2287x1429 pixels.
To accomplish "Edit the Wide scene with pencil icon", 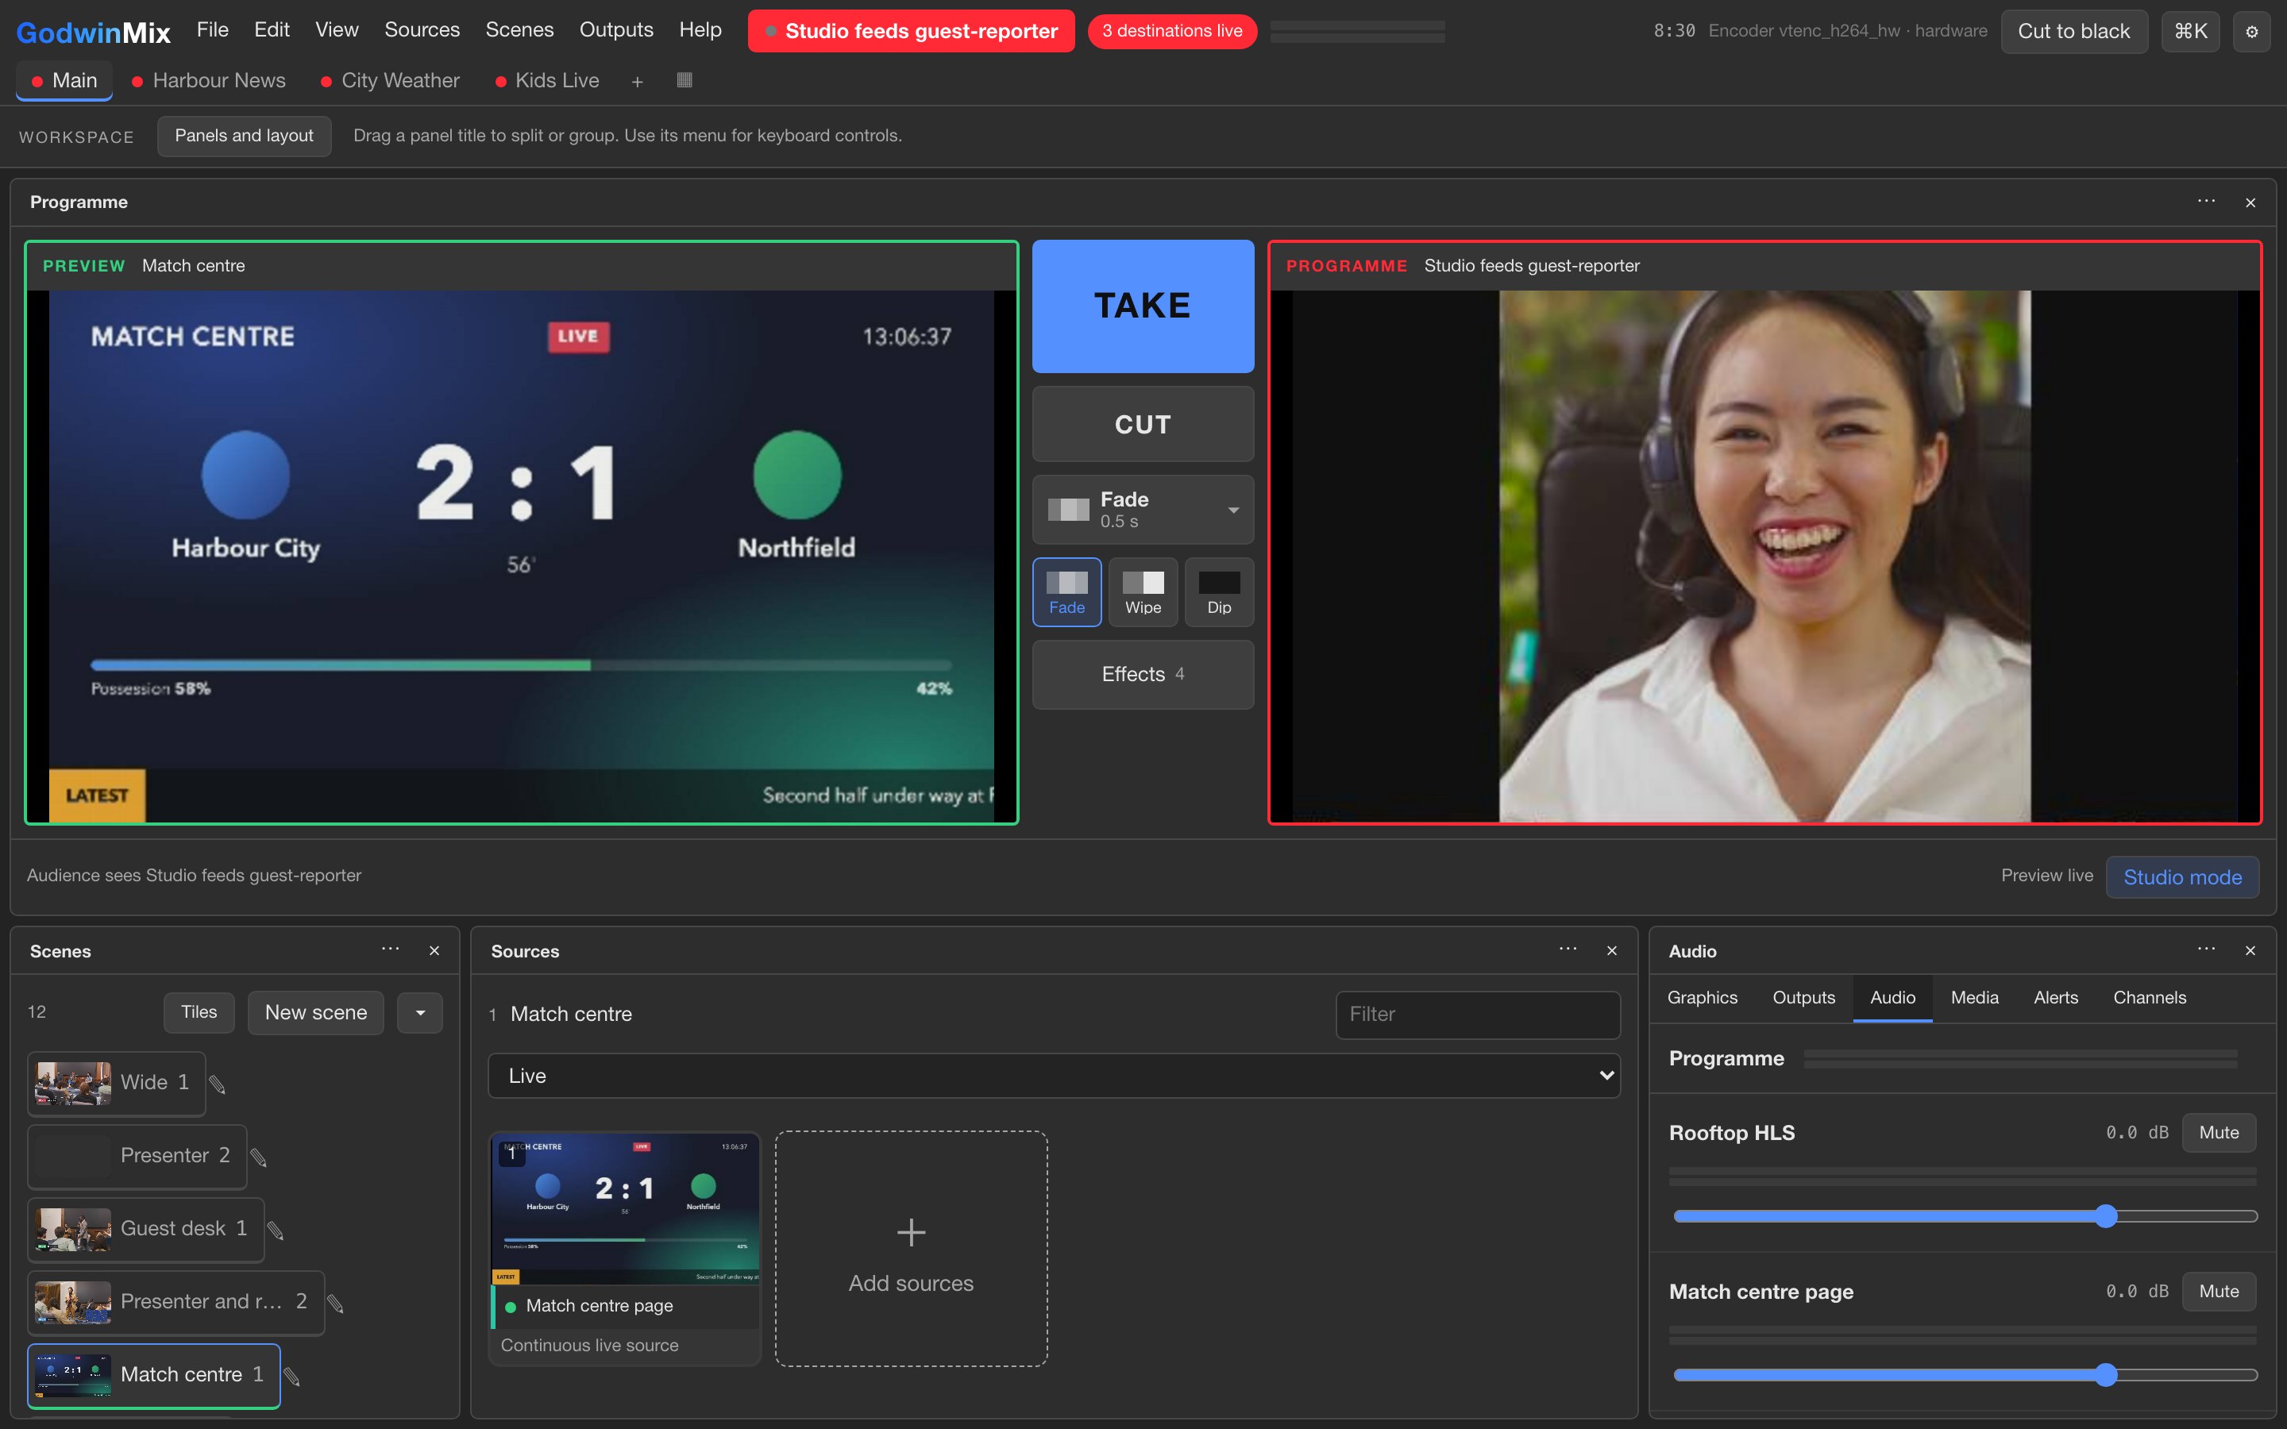I will pos(218,1084).
